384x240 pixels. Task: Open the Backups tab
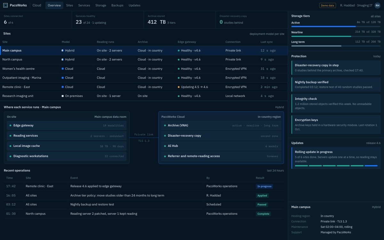tap(117, 5)
